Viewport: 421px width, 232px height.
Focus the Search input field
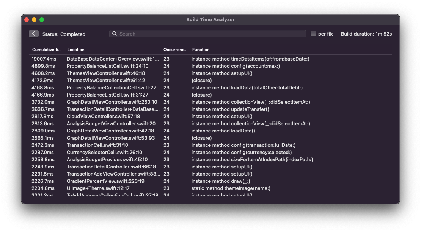[x=207, y=34]
